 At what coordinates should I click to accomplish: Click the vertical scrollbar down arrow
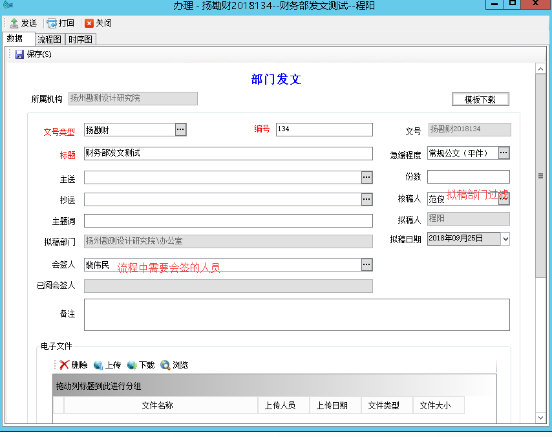click(540, 418)
